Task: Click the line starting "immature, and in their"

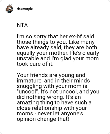Action: (x=53, y=81)
